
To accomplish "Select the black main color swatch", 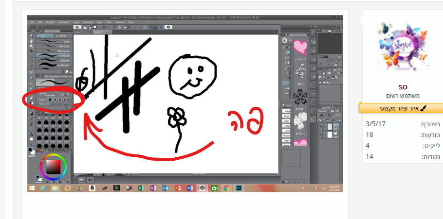I will (30, 150).
